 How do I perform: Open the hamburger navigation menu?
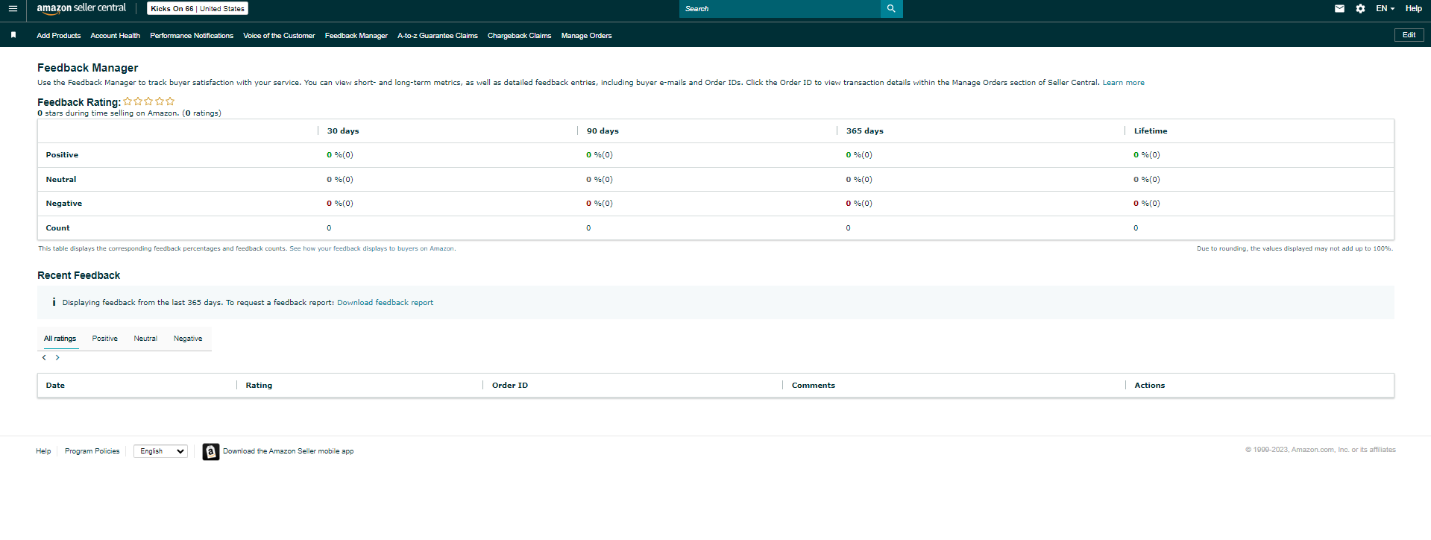[x=13, y=9]
